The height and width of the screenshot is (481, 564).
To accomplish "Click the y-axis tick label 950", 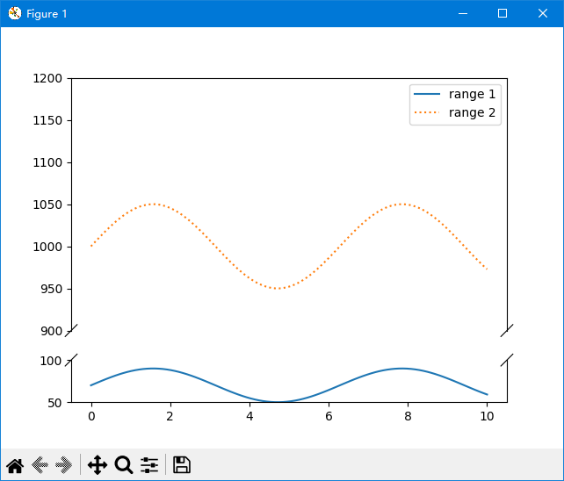I will pos(52,289).
